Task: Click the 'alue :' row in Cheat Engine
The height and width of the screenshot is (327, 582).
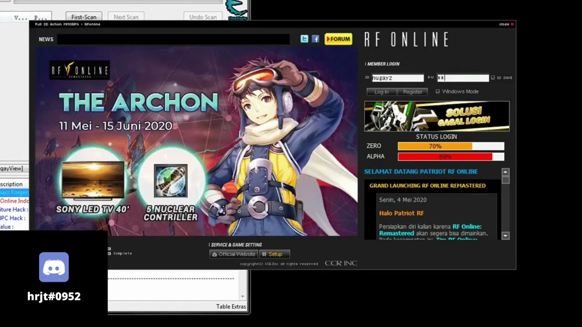Action: pyautogui.click(x=15, y=227)
